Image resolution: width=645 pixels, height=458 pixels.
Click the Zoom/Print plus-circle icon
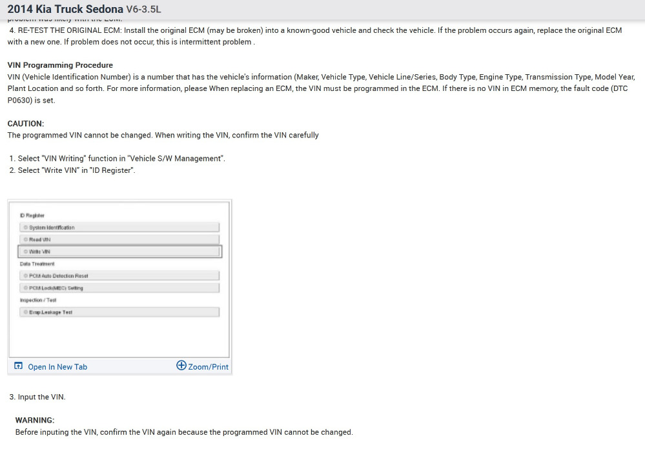181,366
